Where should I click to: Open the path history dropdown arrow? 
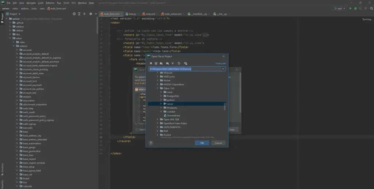pyautogui.click(x=223, y=69)
